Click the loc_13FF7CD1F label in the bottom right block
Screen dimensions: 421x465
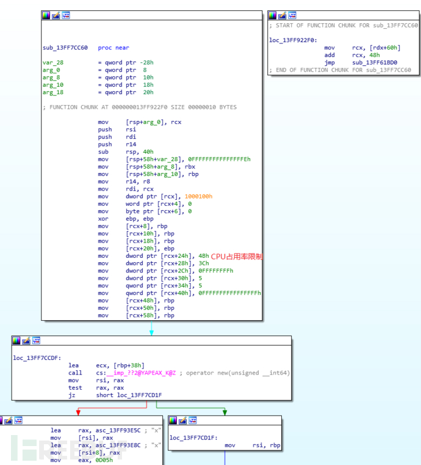pos(193,438)
